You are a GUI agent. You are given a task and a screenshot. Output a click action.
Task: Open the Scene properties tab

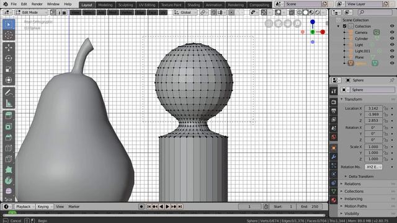(334, 128)
